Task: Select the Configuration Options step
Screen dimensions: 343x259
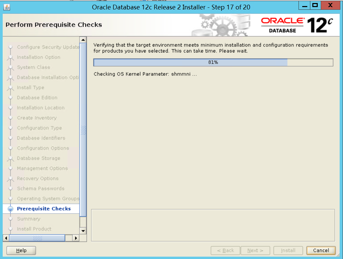Action: pyautogui.click(x=43, y=148)
